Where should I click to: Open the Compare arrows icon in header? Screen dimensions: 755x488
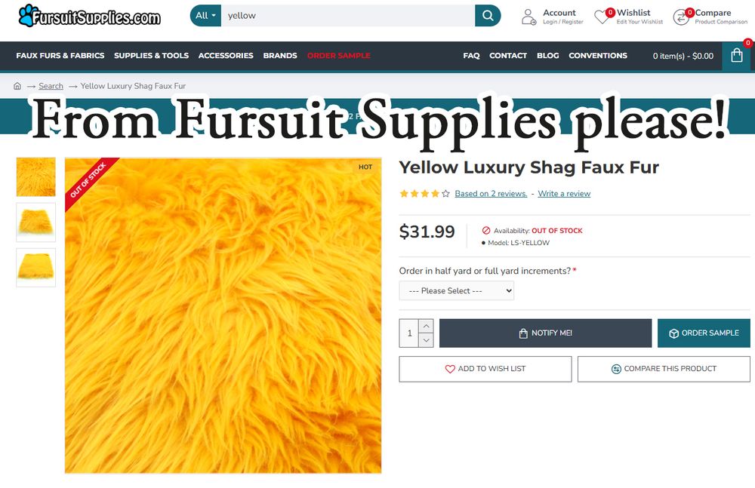tap(681, 17)
